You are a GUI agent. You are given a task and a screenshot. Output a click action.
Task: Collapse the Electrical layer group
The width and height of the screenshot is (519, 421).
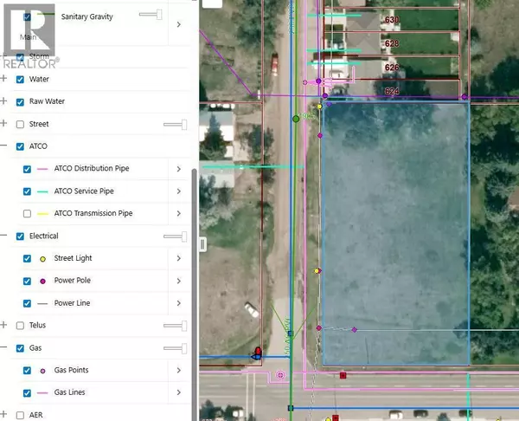click(x=4, y=236)
